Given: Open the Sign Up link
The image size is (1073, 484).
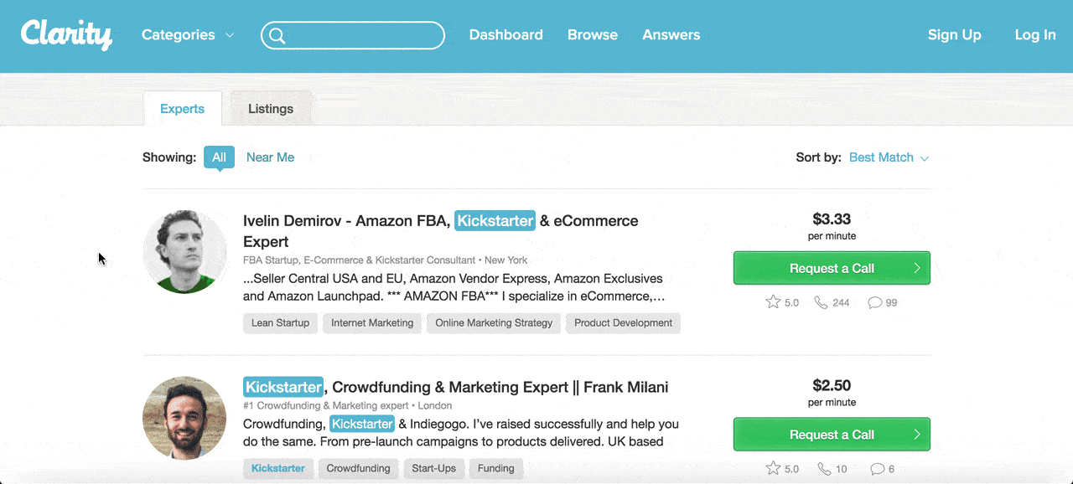Looking at the screenshot, I should (x=954, y=35).
